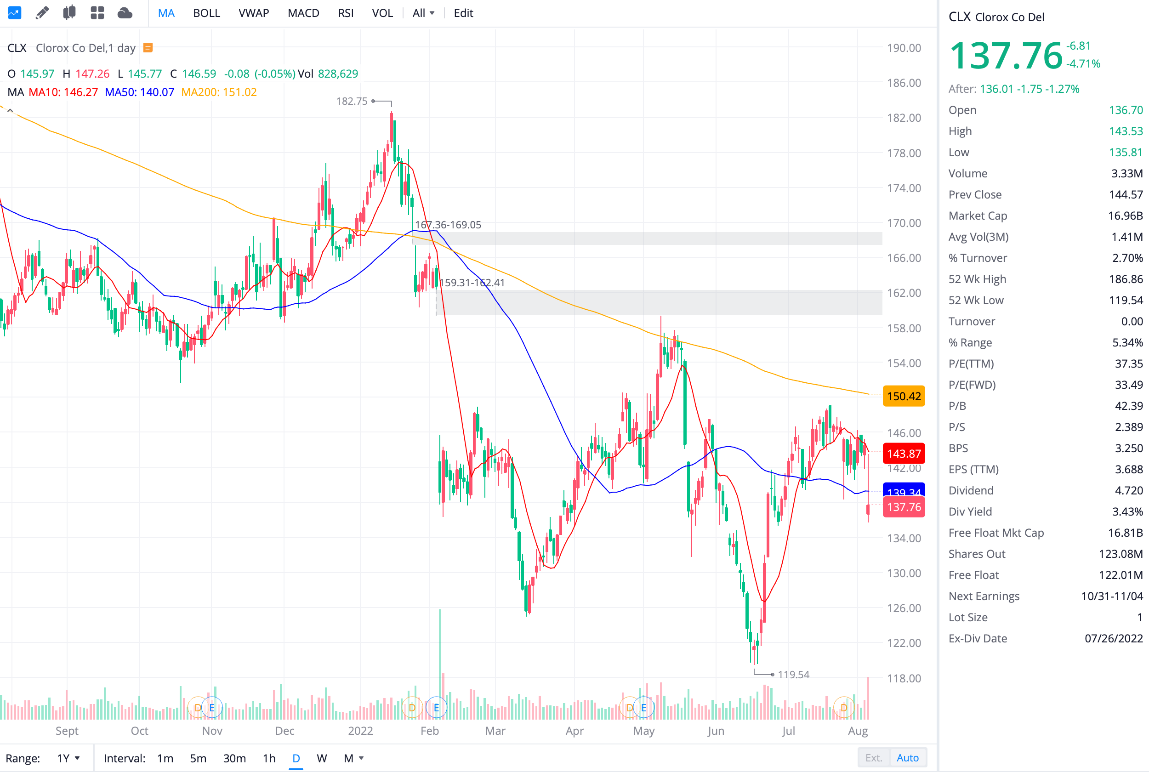Click the Auto scale button
This screenshot has width=1149, height=772.
907,758
